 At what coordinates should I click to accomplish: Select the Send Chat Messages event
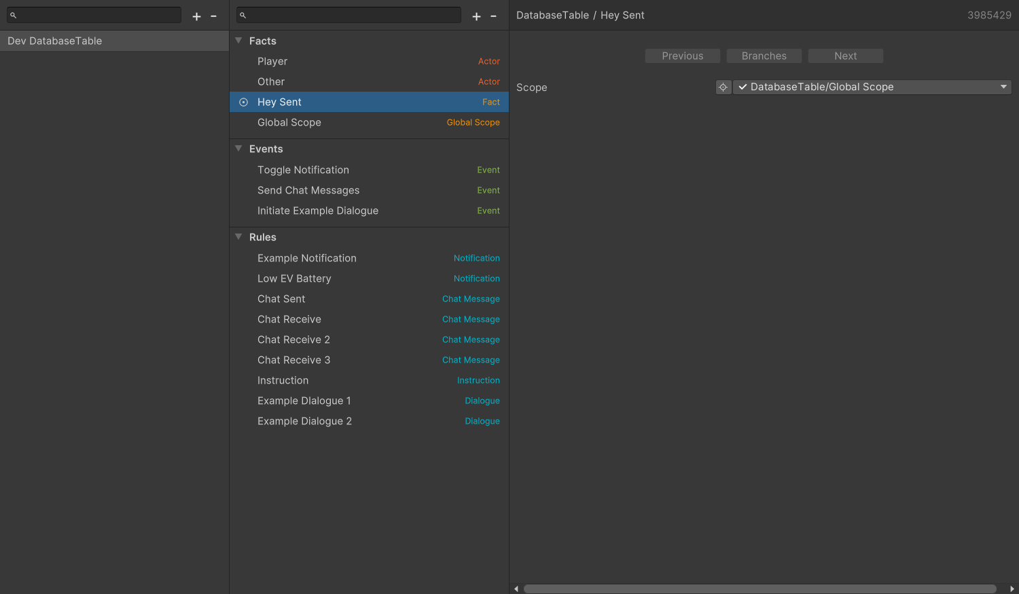click(x=369, y=190)
